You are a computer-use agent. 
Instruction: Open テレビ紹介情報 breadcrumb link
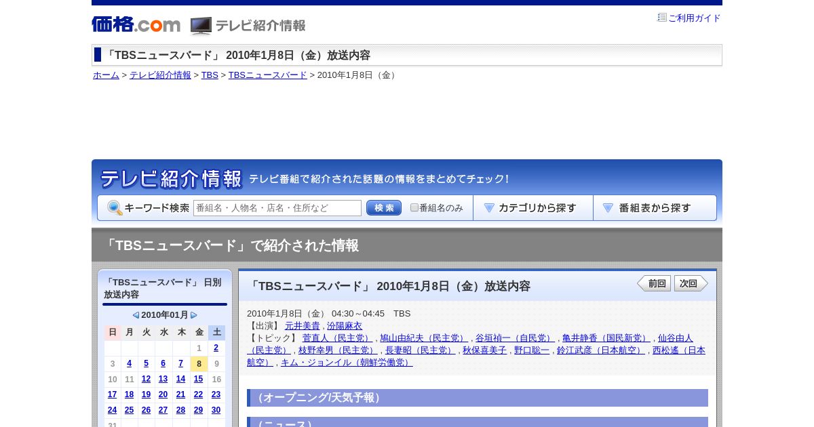pos(160,75)
